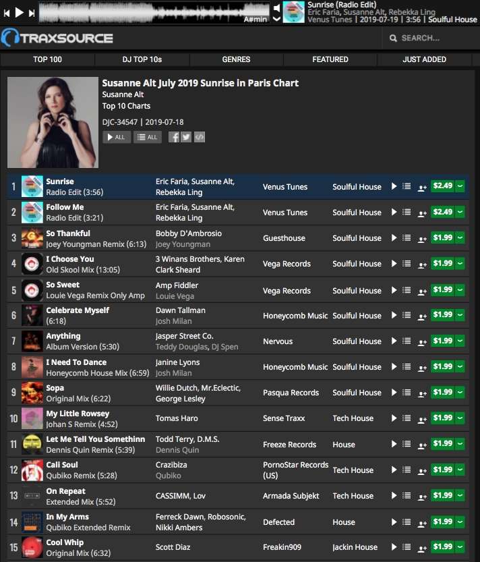Viewport: 480px width, 562px height.
Task: Play track Follow Me Radio Edit
Action: [x=394, y=212]
